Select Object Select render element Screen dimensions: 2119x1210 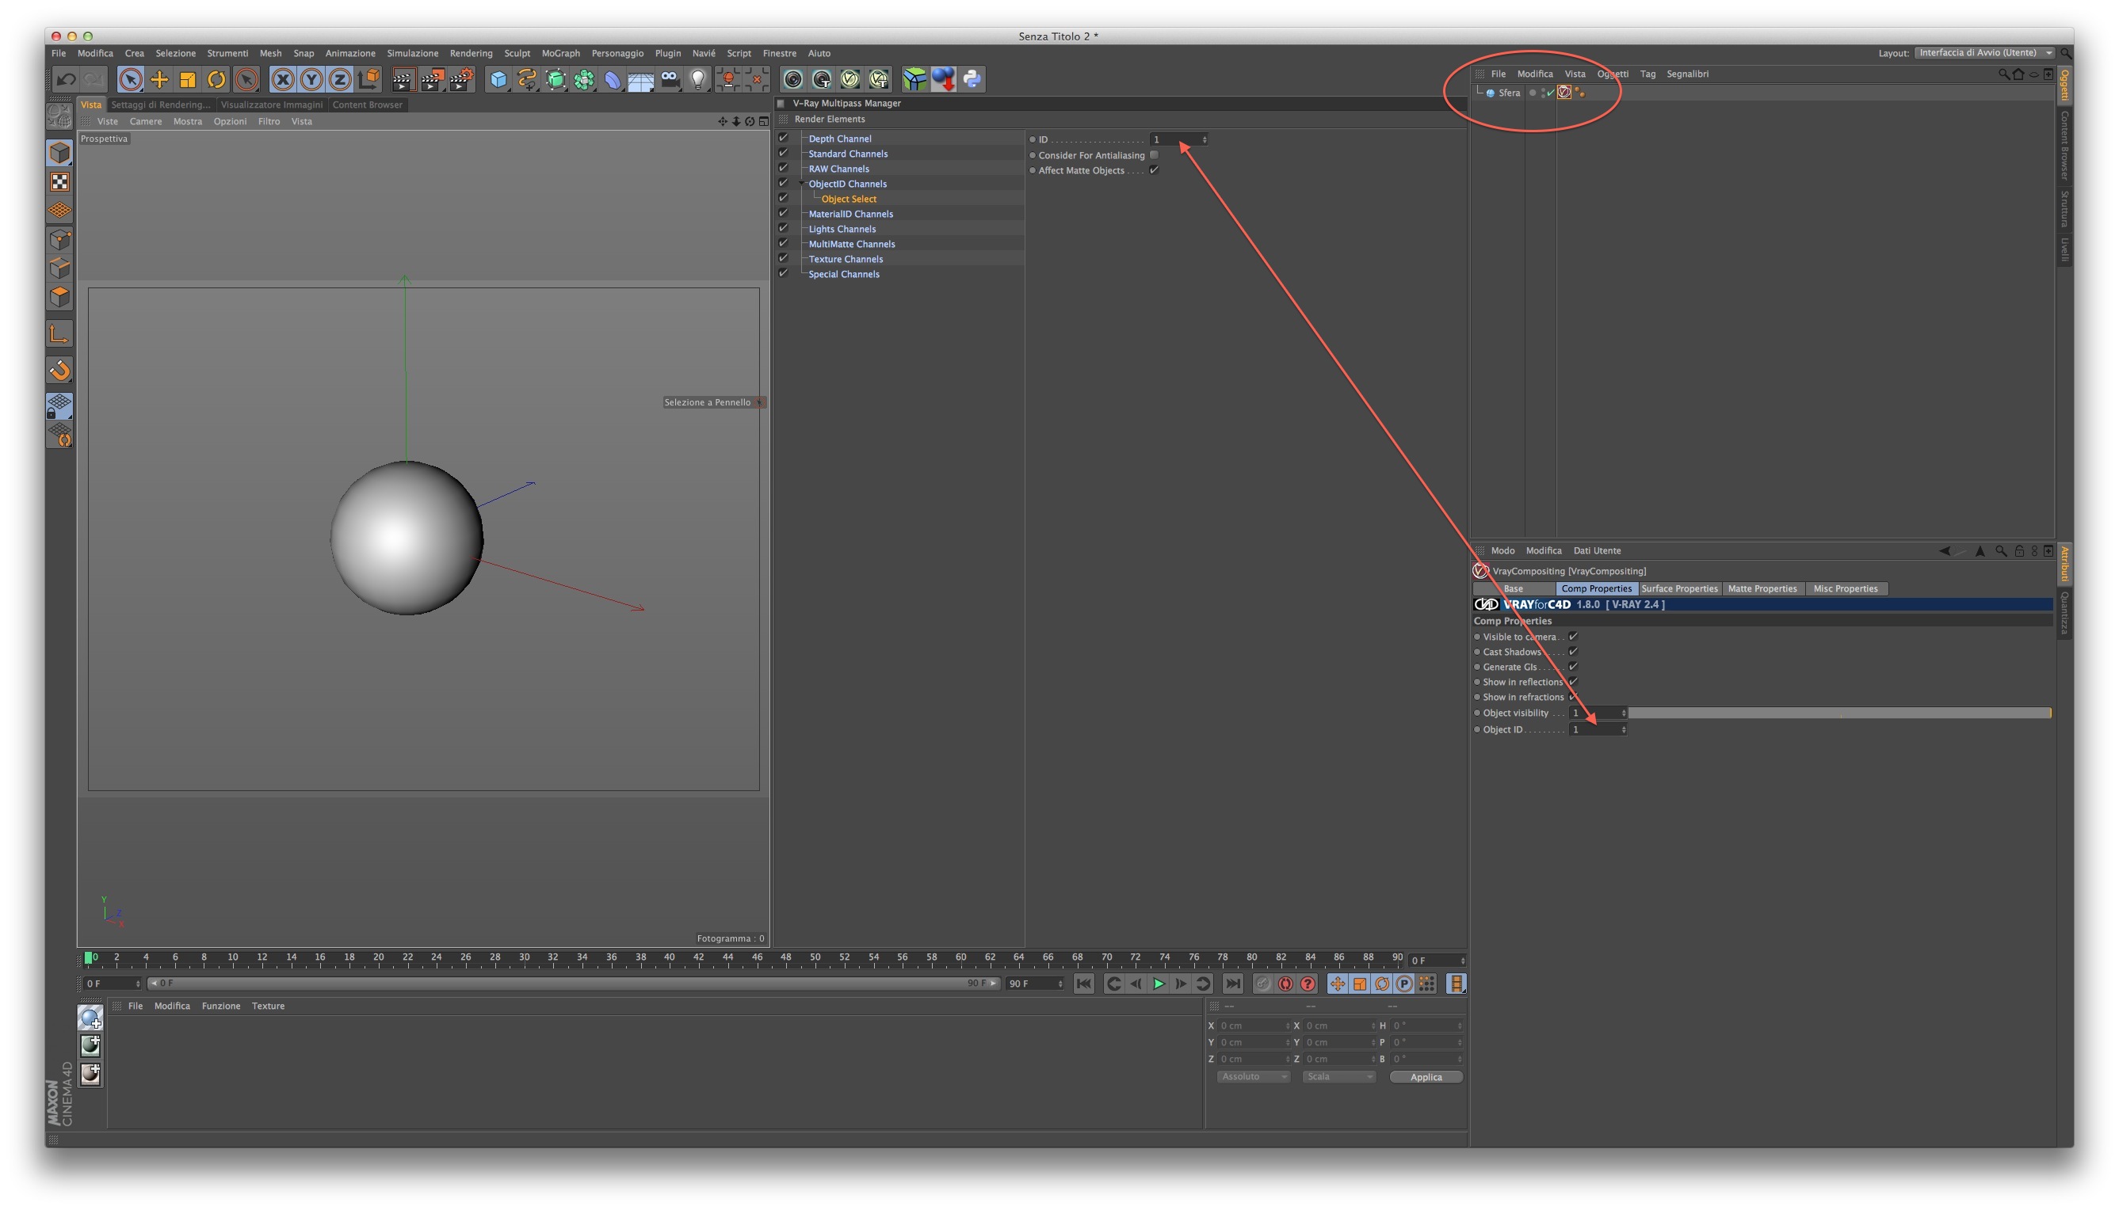848,199
